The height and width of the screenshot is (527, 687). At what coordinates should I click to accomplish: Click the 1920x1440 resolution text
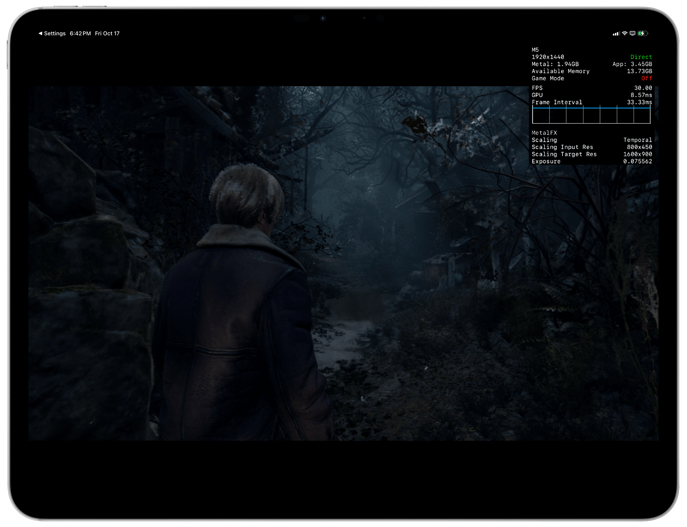pos(548,57)
